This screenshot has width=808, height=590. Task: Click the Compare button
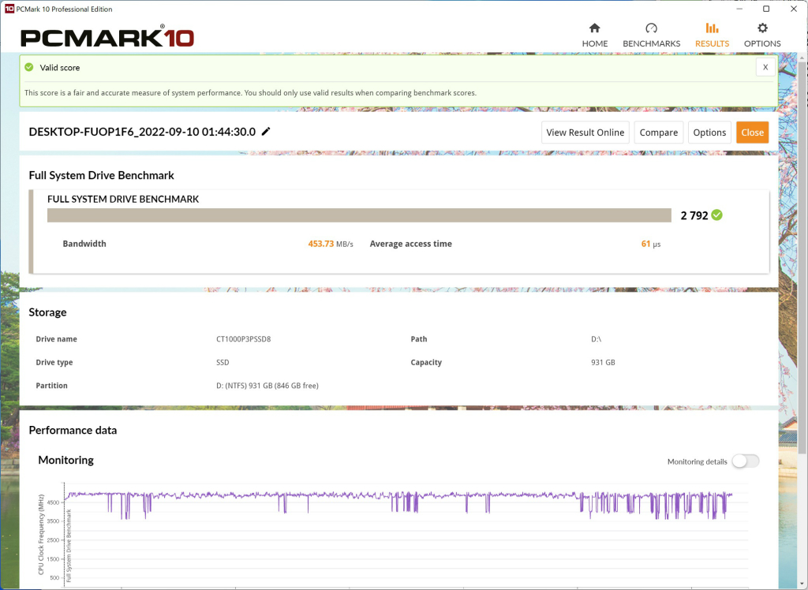[659, 133]
